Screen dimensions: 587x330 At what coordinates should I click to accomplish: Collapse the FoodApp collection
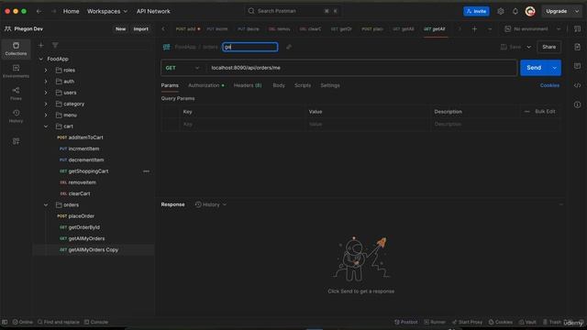pyautogui.click(x=40, y=59)
